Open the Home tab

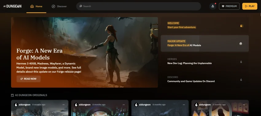coord(36,6)
